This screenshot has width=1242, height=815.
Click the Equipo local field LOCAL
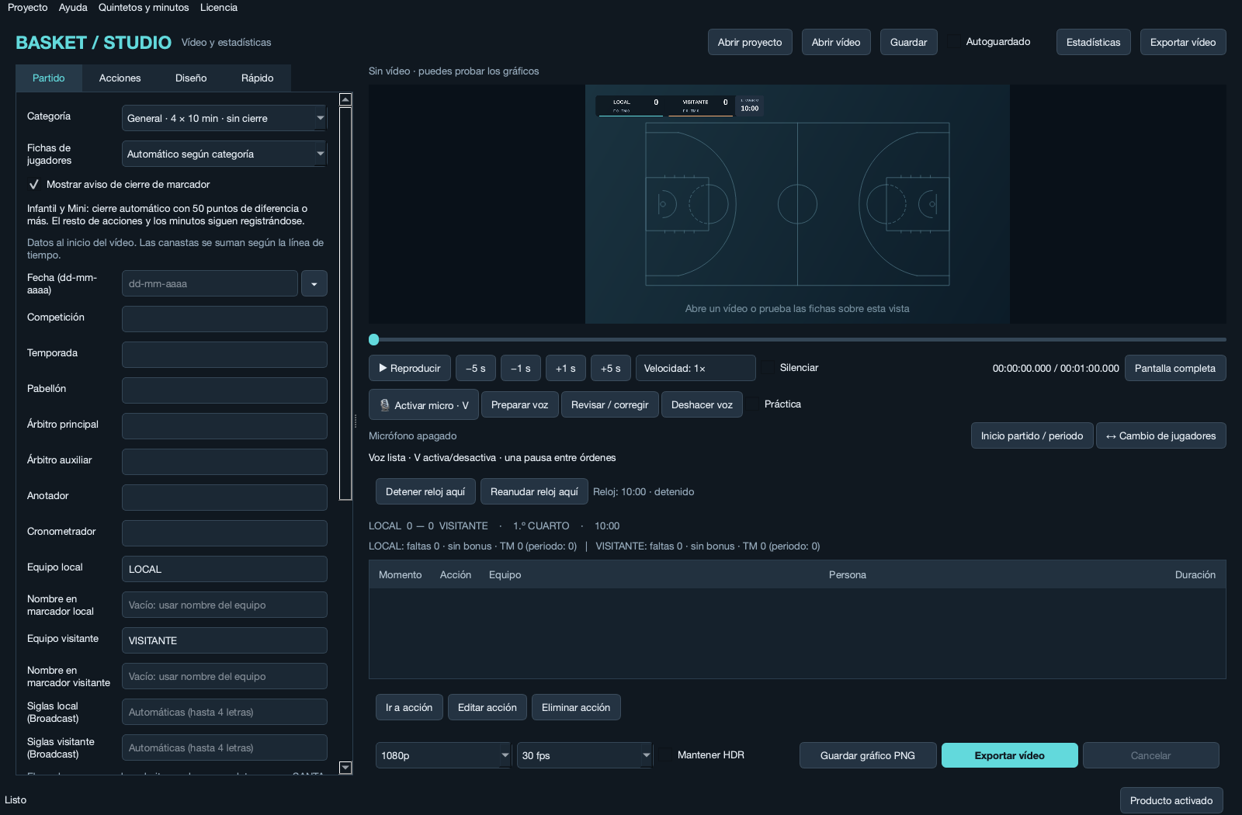[x=224, y=569]
